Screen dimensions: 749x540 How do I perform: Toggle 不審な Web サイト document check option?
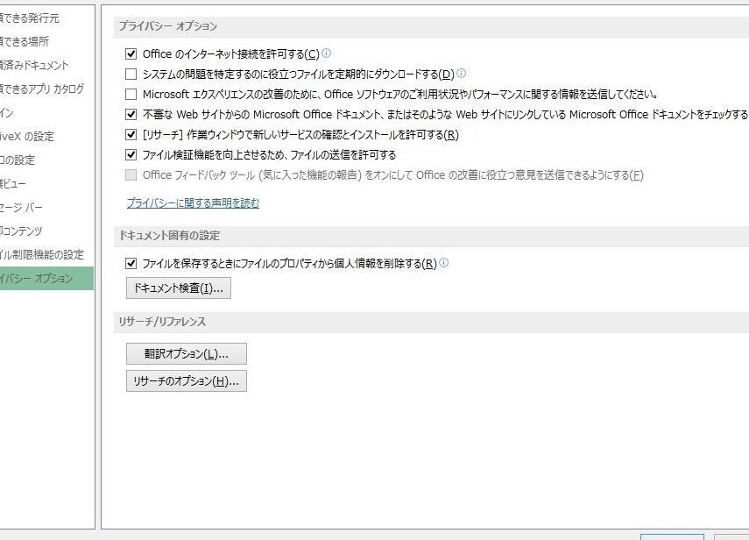tap(131, 115)
